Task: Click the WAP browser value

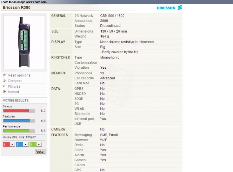Action: (x=104, y=140)
